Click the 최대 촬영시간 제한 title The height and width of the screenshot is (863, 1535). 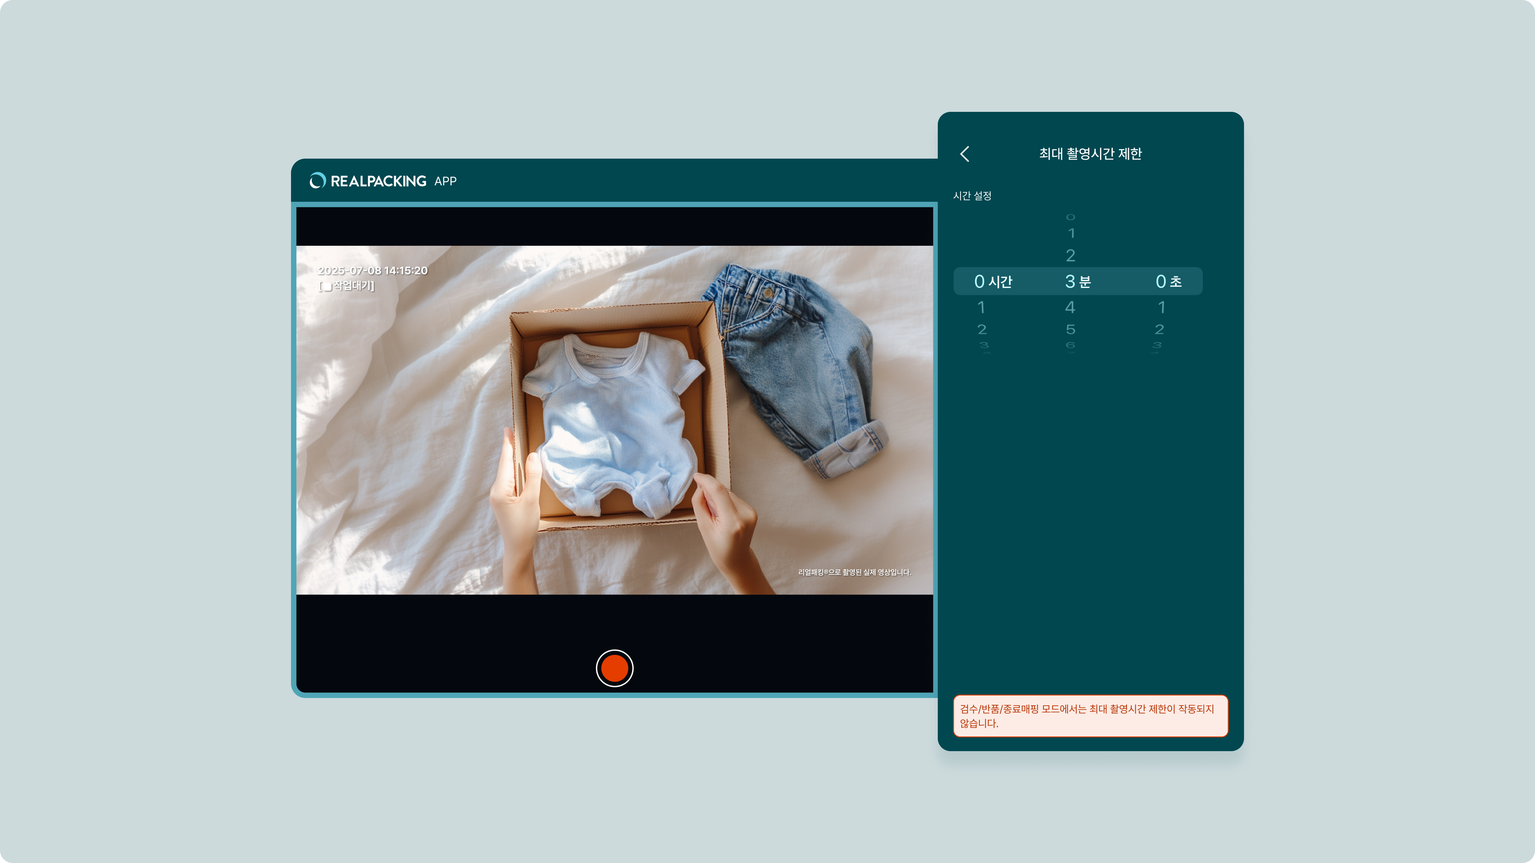[x=1090, y=154]
